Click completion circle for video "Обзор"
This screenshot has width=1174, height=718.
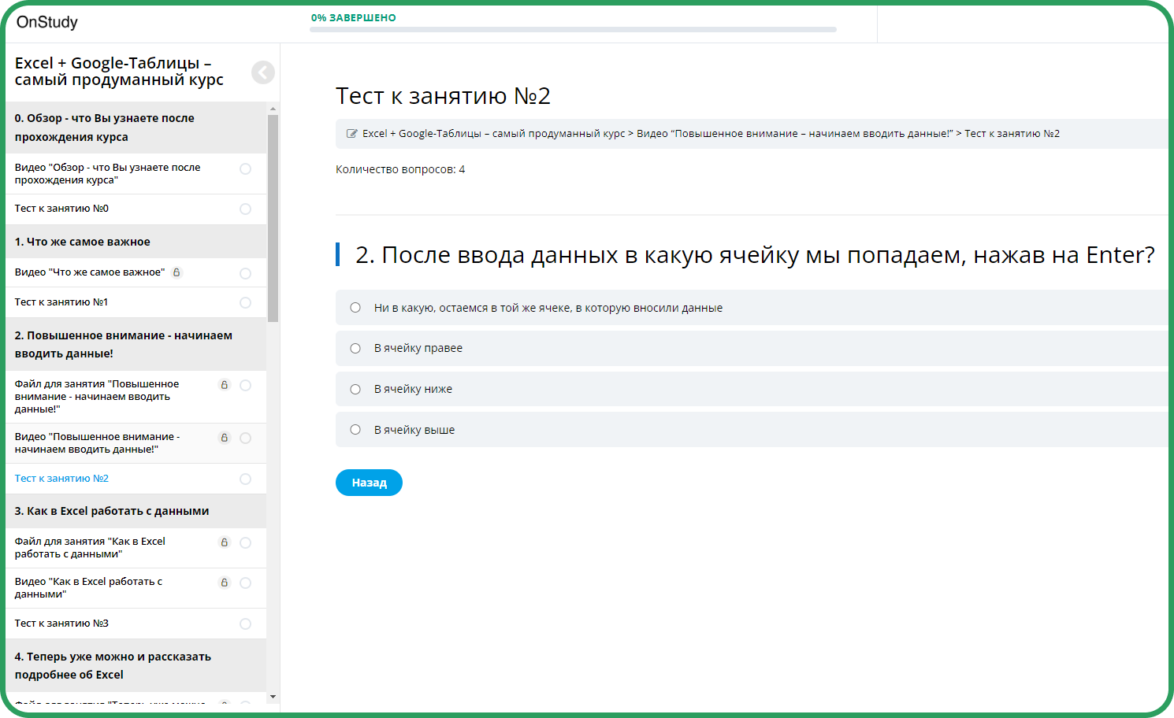pos(245,168)
